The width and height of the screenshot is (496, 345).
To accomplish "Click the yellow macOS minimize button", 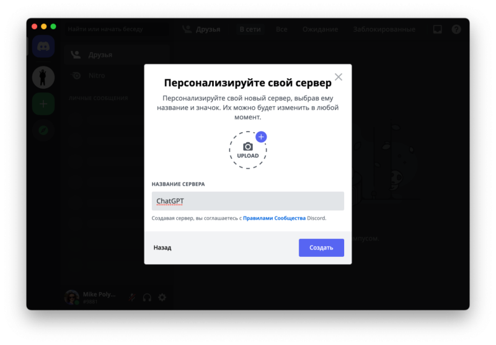I will [x=44, y=27].
